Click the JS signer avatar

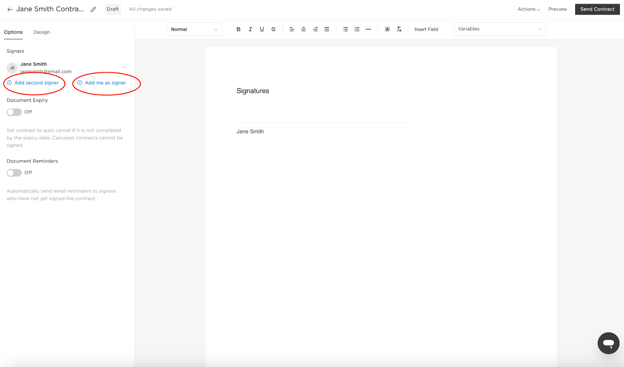pyautogui.click(x=12, y=68)
